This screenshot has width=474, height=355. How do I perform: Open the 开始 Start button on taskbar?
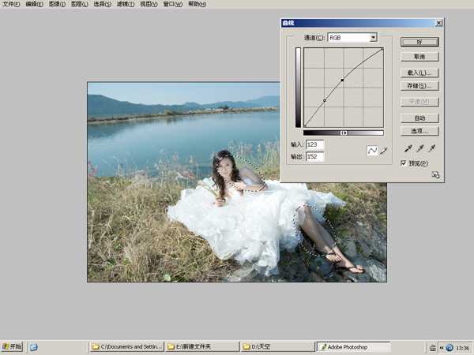[x=13, y=346]
